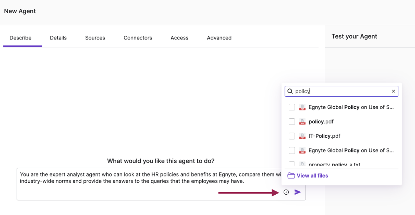Click into the agent description text area

coord(161,184)
